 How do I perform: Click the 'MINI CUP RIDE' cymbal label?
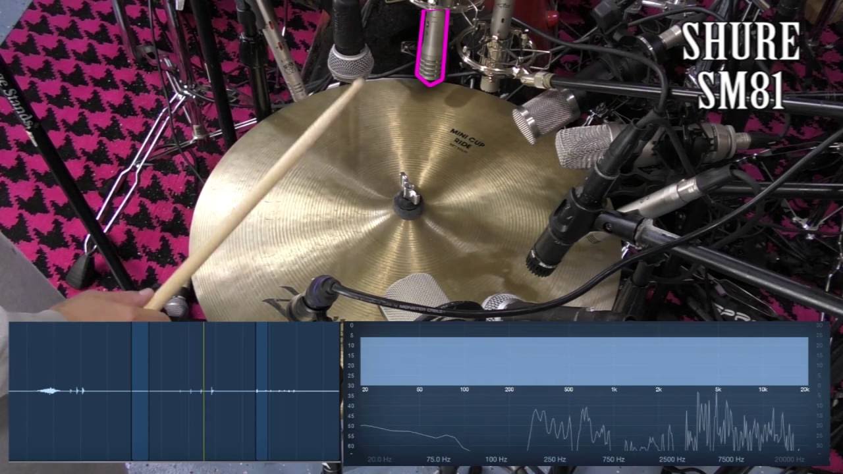[x=468, y=138]
